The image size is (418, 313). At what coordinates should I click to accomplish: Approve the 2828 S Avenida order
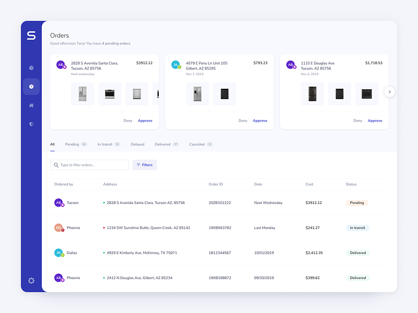click(145, 121)
